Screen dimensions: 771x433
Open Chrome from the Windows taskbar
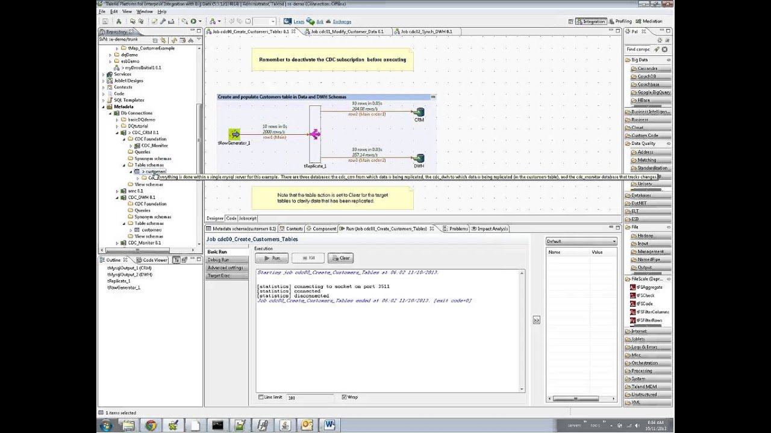(x=151, y=425)
